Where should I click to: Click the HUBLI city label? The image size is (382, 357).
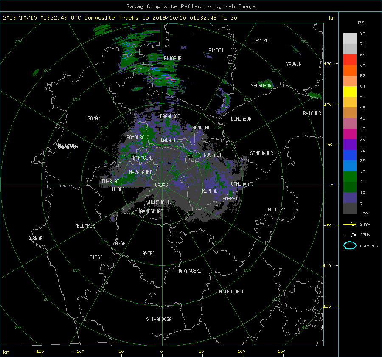click(x=118, y=189)
